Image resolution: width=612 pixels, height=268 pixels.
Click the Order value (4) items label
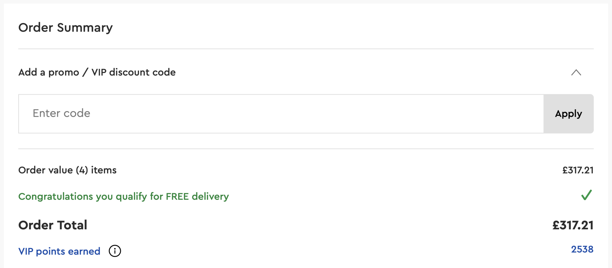point(67,170)
